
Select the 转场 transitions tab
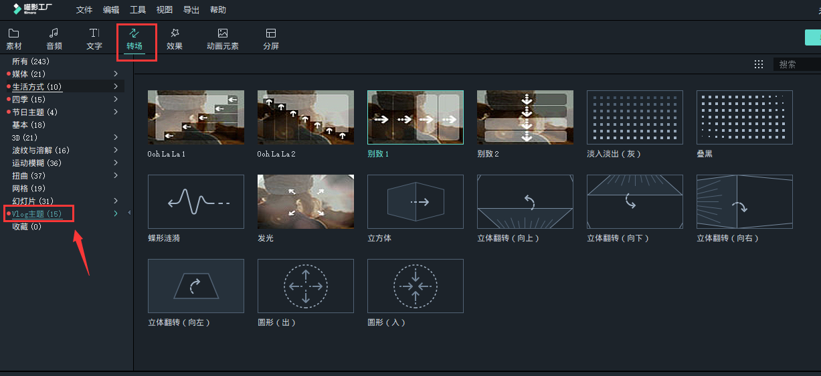134,39
